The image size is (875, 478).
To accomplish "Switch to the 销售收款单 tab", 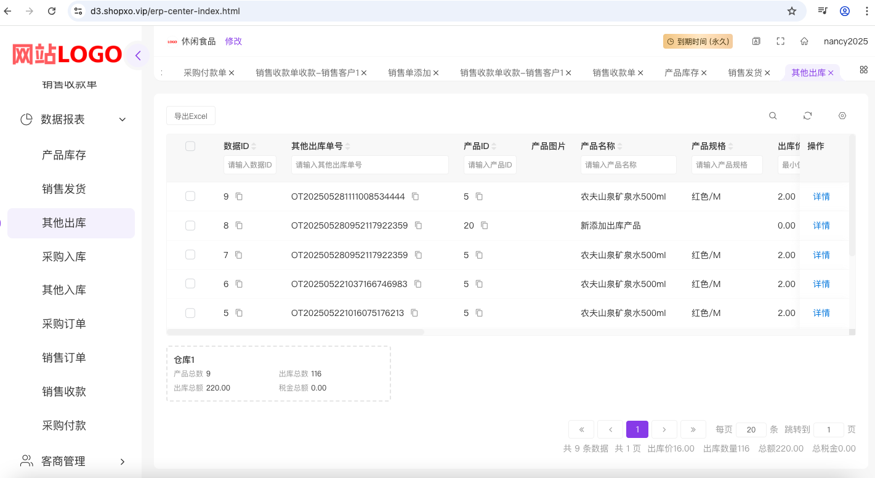I will pyautogui.click(x=614, y=73).
